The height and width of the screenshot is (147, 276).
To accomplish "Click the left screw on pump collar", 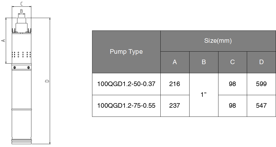I will pyautogui.click(x=15, y=68).
